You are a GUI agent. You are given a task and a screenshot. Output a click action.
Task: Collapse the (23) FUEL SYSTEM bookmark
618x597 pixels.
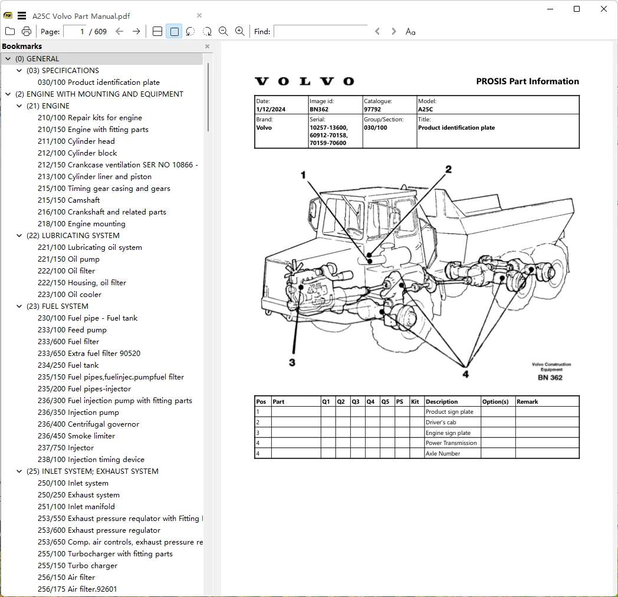click(x=19, y=306)
